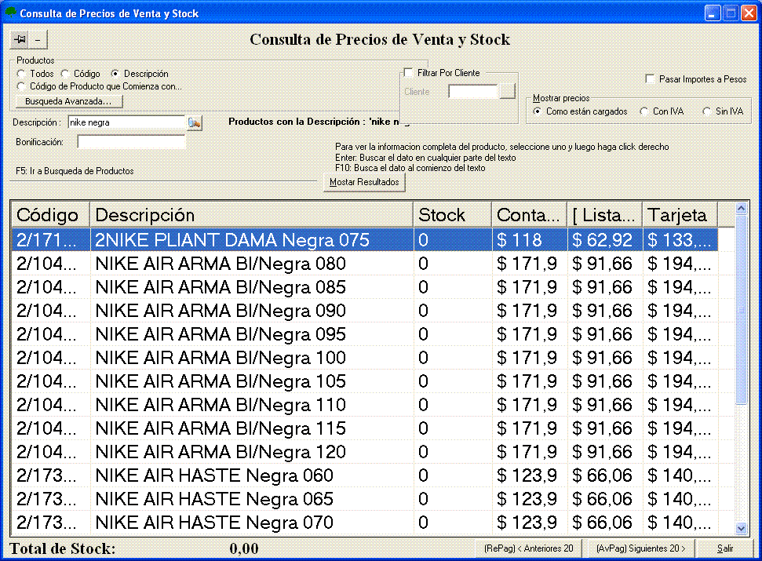Click the Cliente input field
The image size is (762, 561).
pyautogui.click(x=473, y=91)
